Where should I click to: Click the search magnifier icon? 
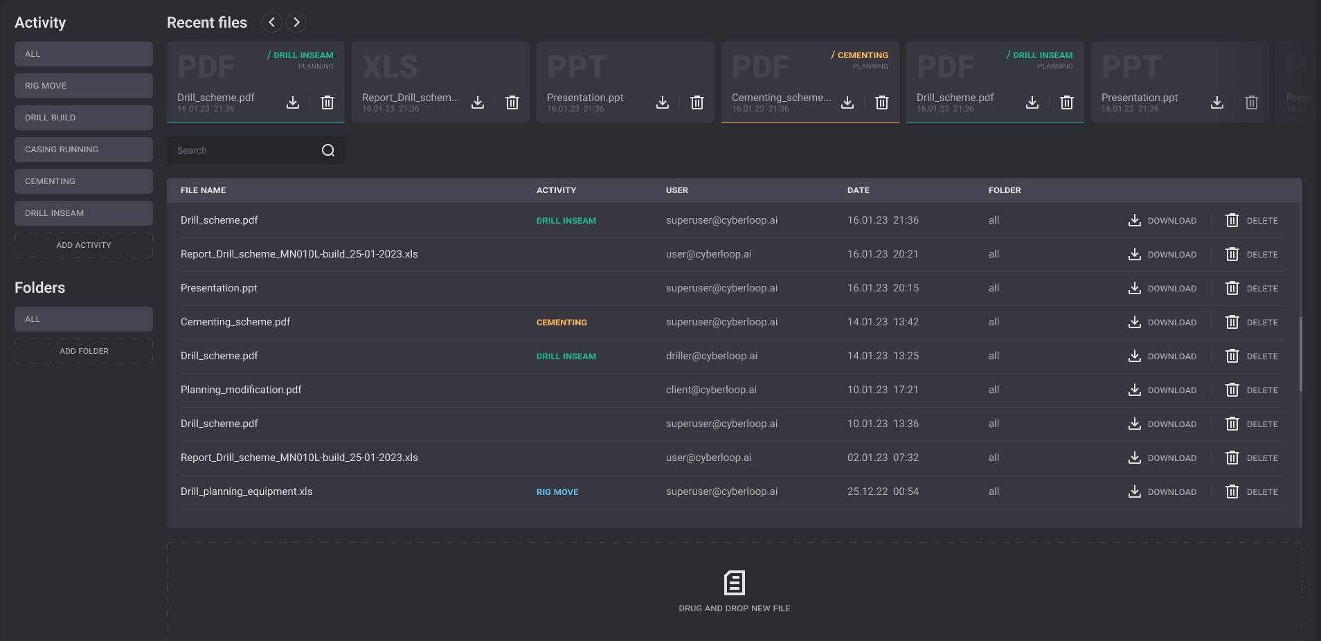point(328,150)
